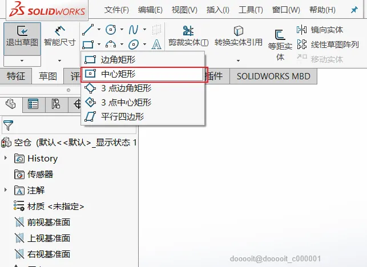This screenshot has width=367, height=267.
Task: Choose 3 点中心矩形 from the dropdown
Action: point(143,102)
